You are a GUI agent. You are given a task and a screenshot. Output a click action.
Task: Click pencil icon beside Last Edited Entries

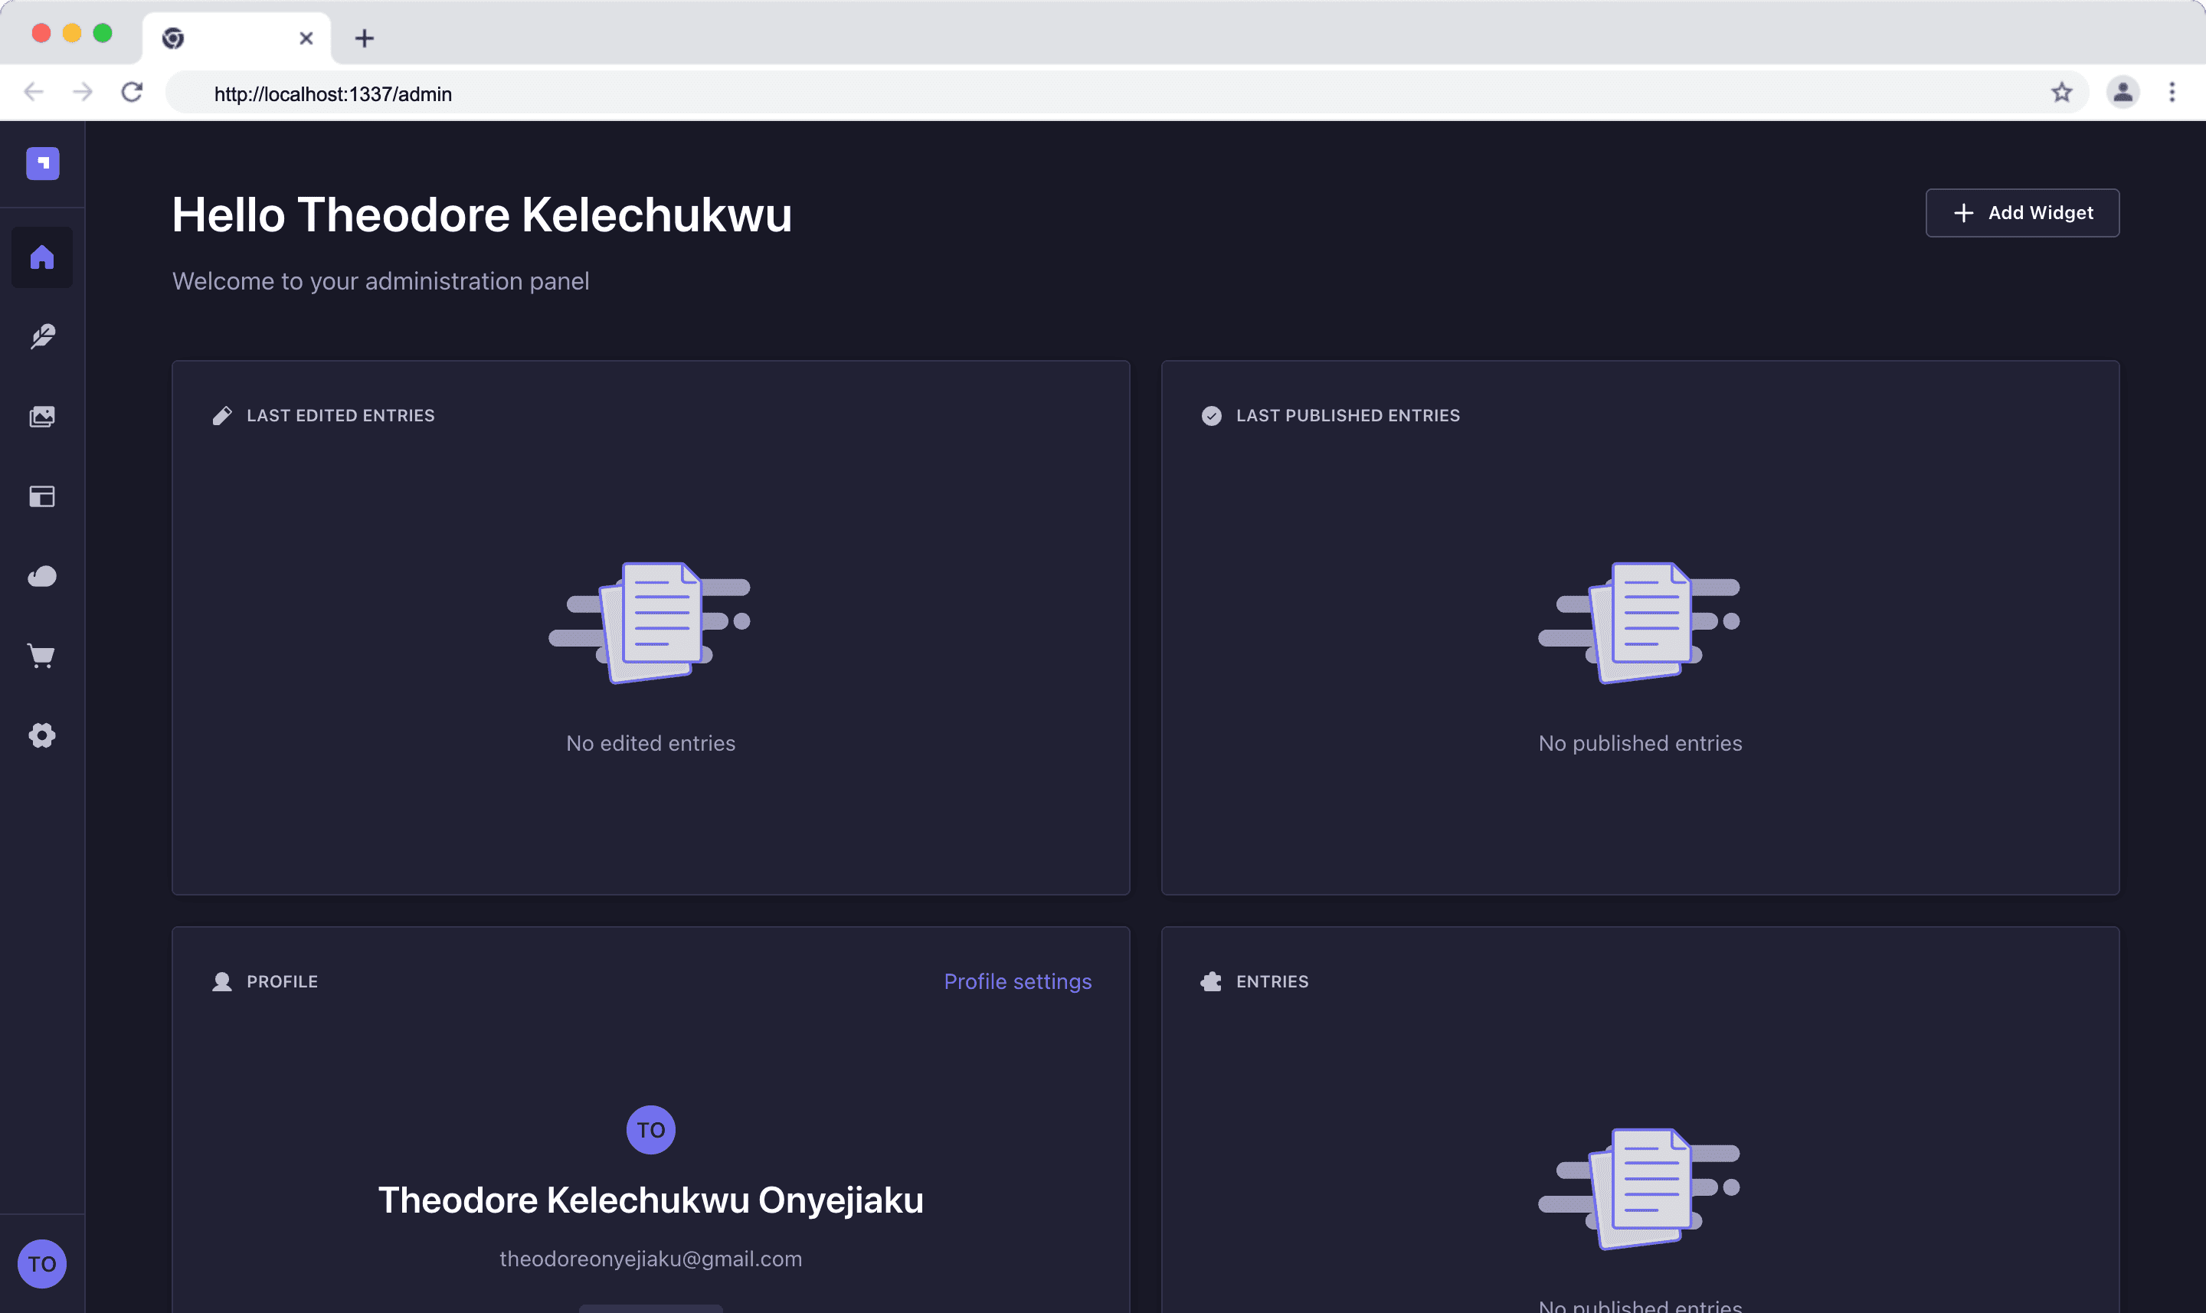(222, 416)
